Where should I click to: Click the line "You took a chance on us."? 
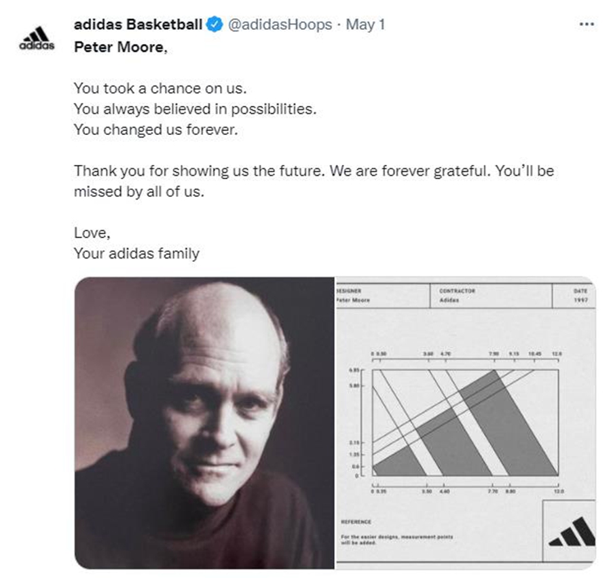146,89
